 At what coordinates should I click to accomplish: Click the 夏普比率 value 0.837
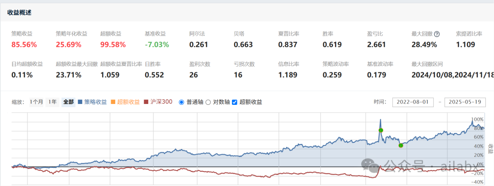pyautogui.click(x=288, y=45)
